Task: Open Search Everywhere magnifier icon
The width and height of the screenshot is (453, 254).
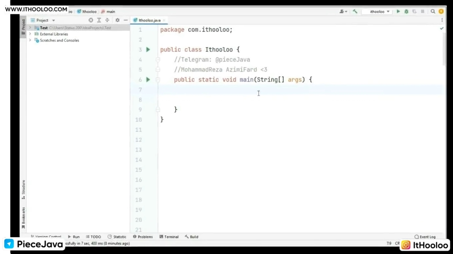Action: coord(433,12)
